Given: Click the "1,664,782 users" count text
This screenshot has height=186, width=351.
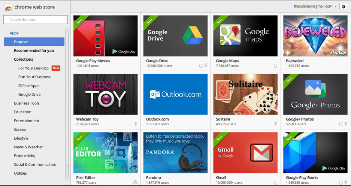Looking at the screenshot, I should pos(297,66).
